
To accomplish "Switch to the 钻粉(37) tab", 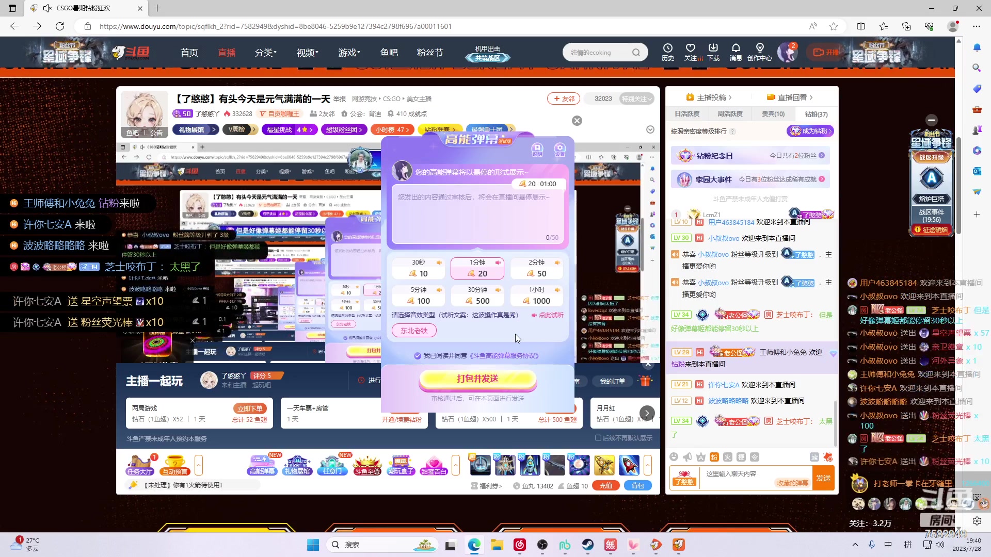I will (816, 114).
